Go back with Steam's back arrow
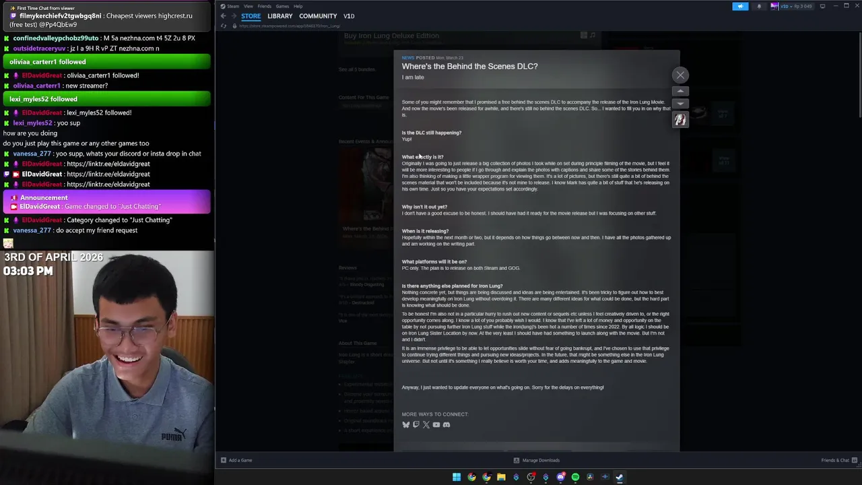The image size is (862, 485). pyautogui.click(x=224, y=16)
